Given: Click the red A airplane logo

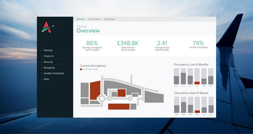Looking at the screenshot, I should pos(48,27).
